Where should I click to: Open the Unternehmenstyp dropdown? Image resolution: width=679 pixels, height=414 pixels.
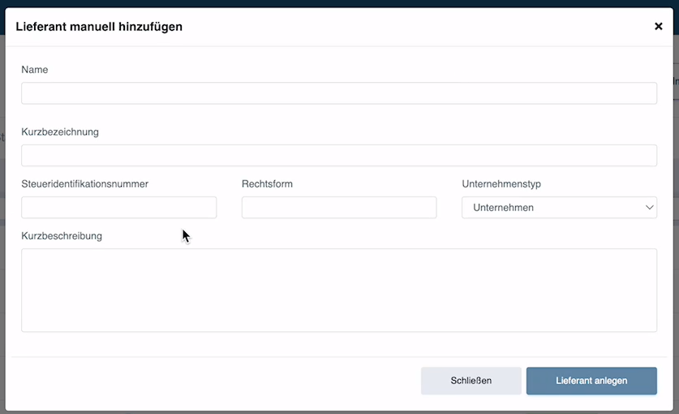559,207
